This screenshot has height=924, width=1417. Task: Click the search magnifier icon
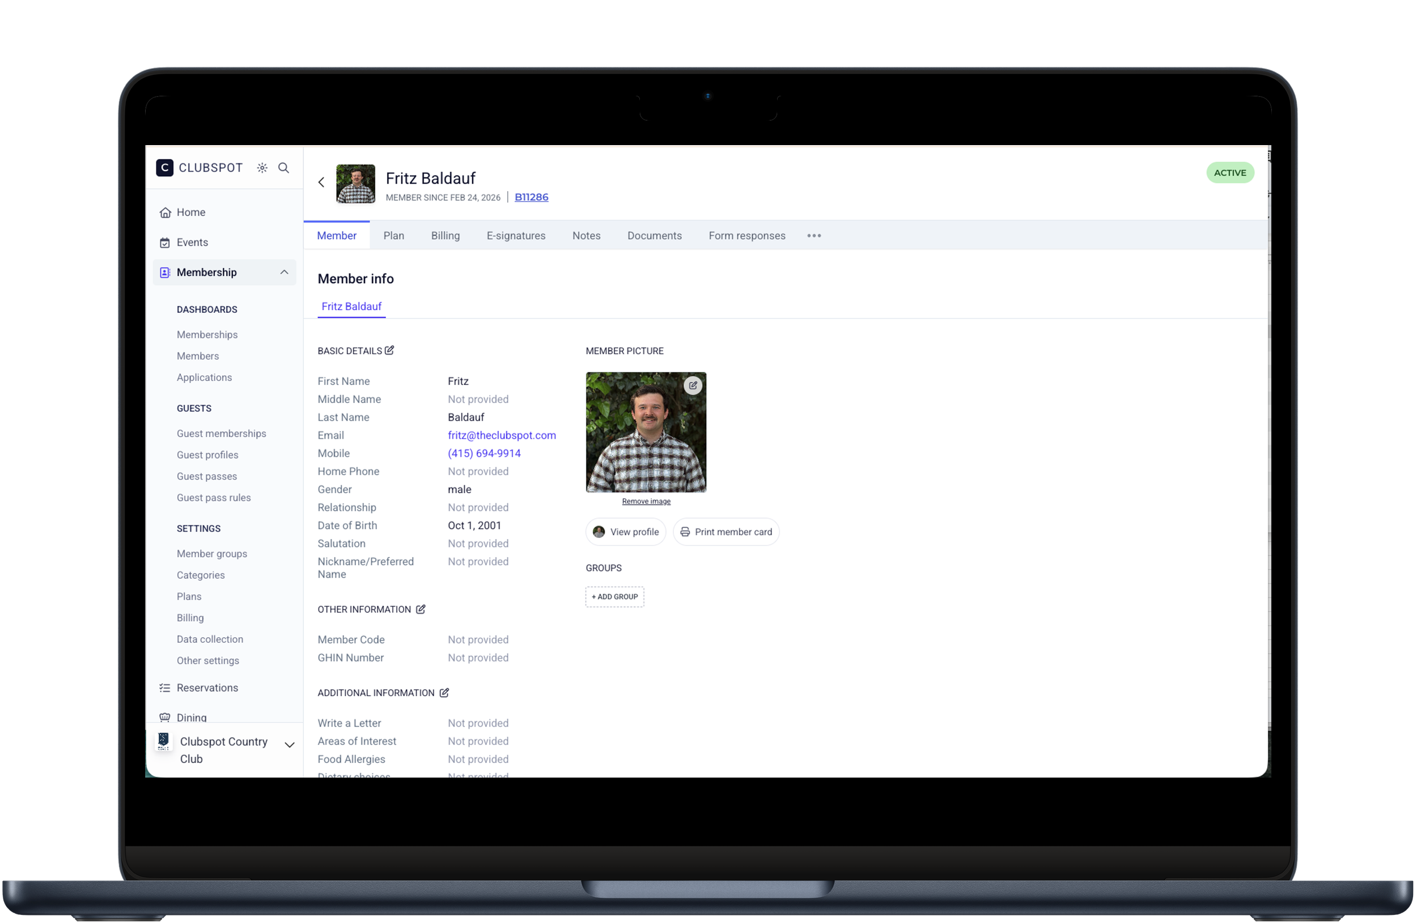point(283,168)
